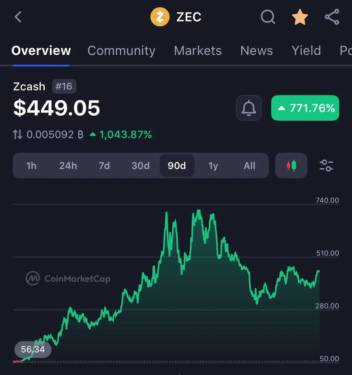Switch chart to 1y range
The image size is (352, 375).
(213, 165)
